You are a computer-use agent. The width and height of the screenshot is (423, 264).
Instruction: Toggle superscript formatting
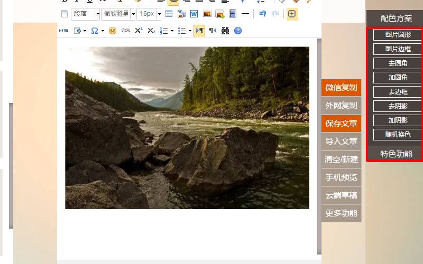click(x=139, y=31)
